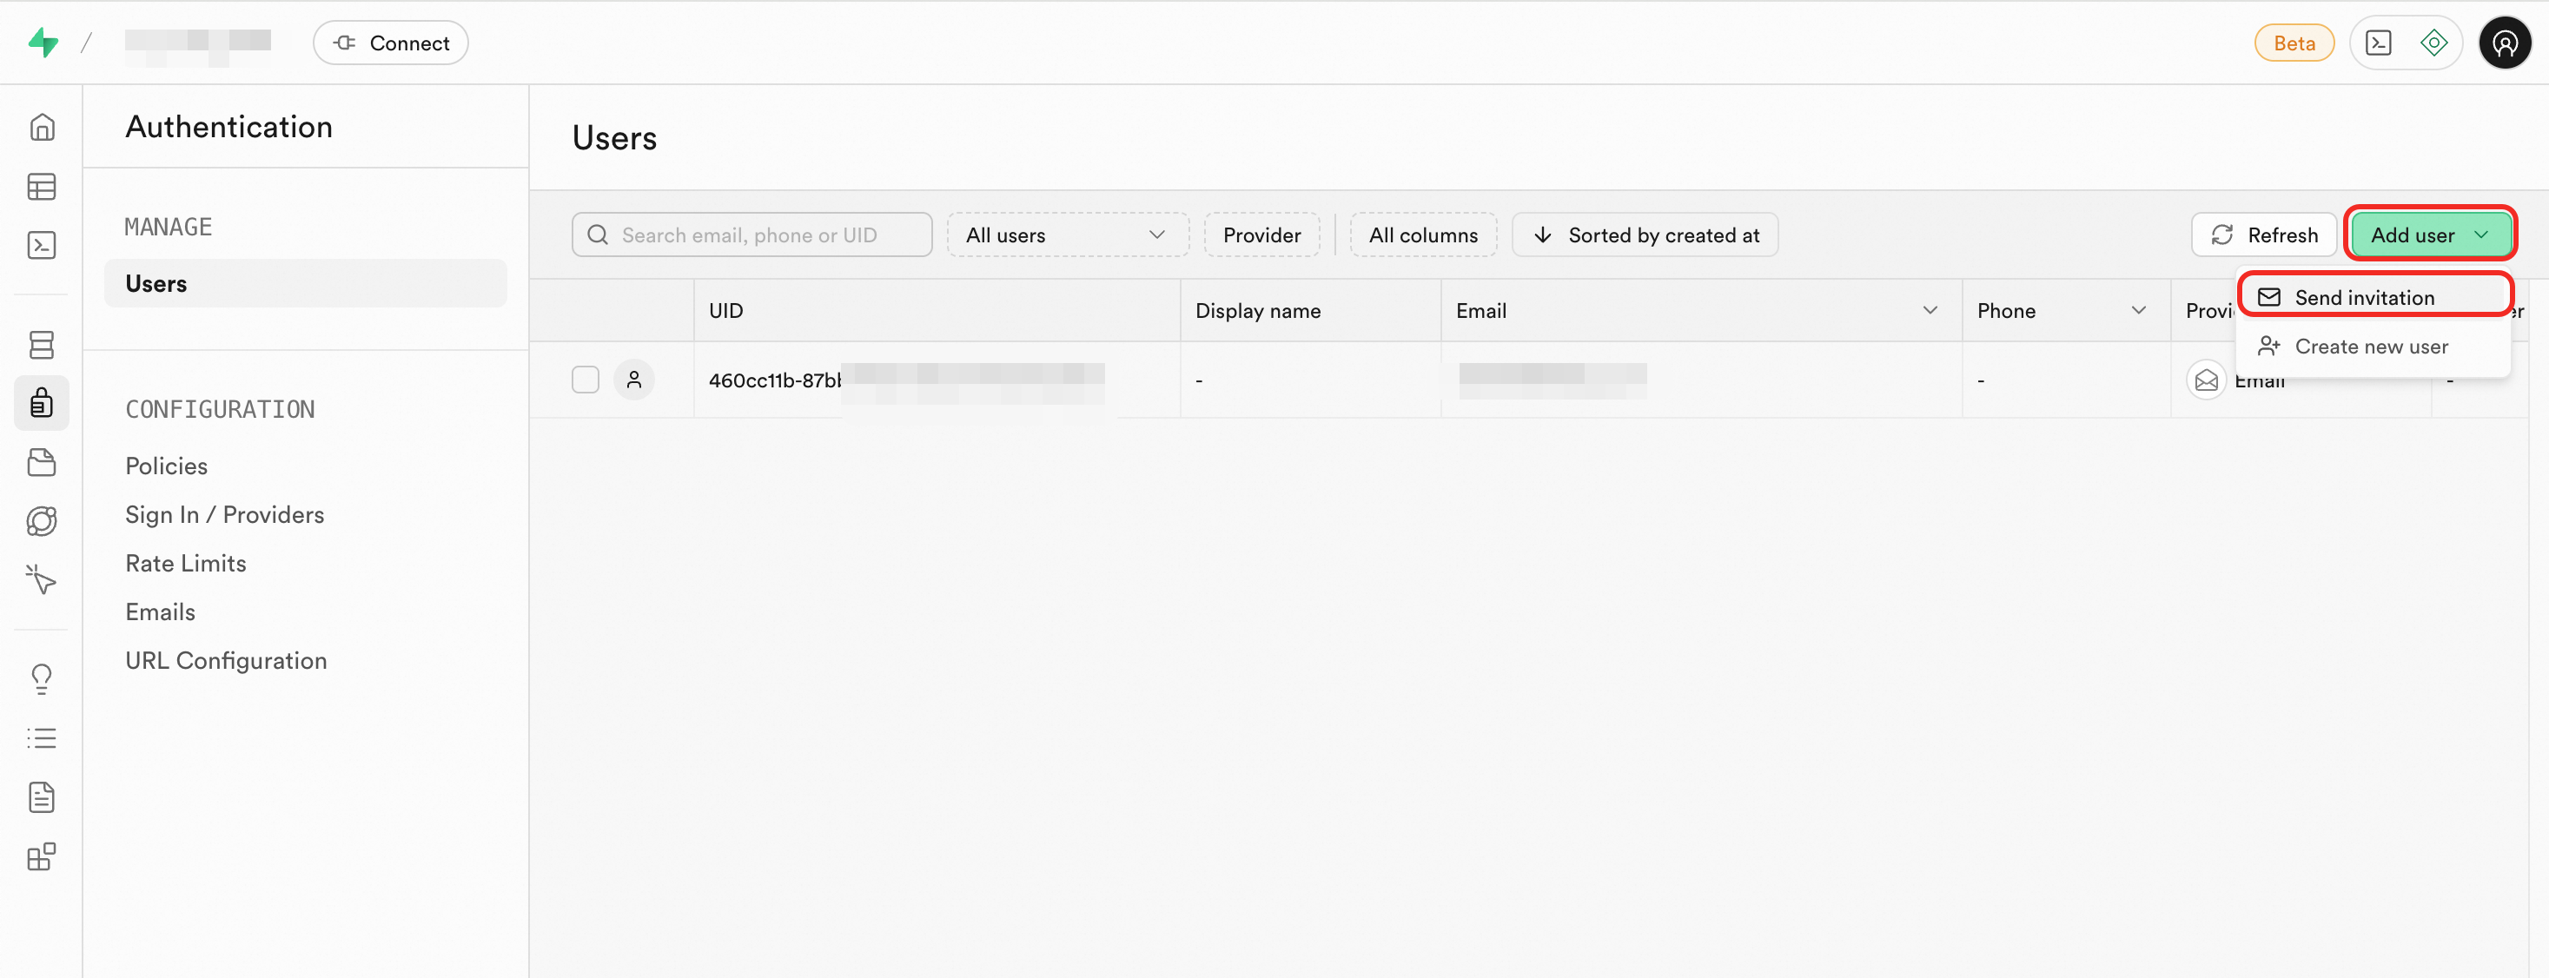Go to the Database sidebar icon
Screen dimensions: 2549x978
[x=42, y=344]
